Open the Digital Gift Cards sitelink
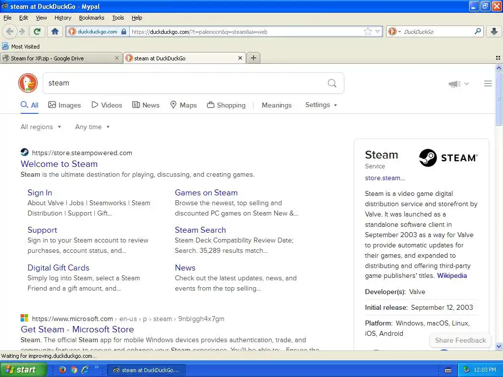The image size is (503, 377). 58,268
